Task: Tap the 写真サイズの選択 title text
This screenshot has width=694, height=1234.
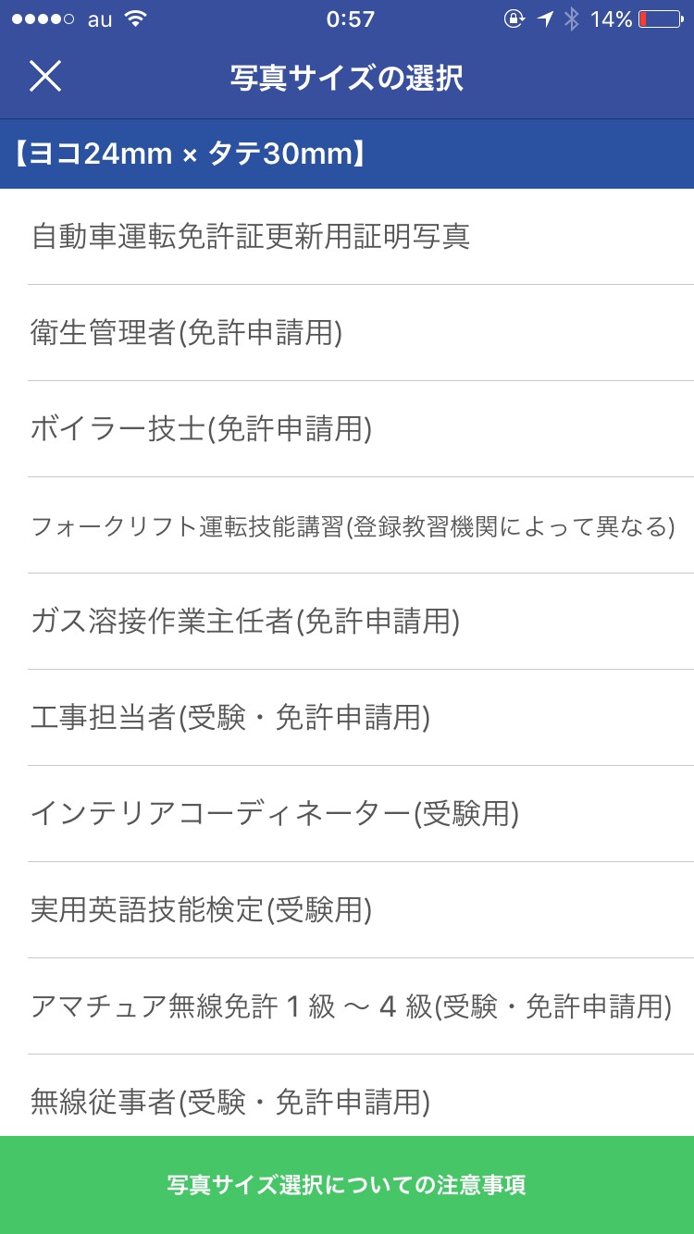Action: [x=347, y=78]
